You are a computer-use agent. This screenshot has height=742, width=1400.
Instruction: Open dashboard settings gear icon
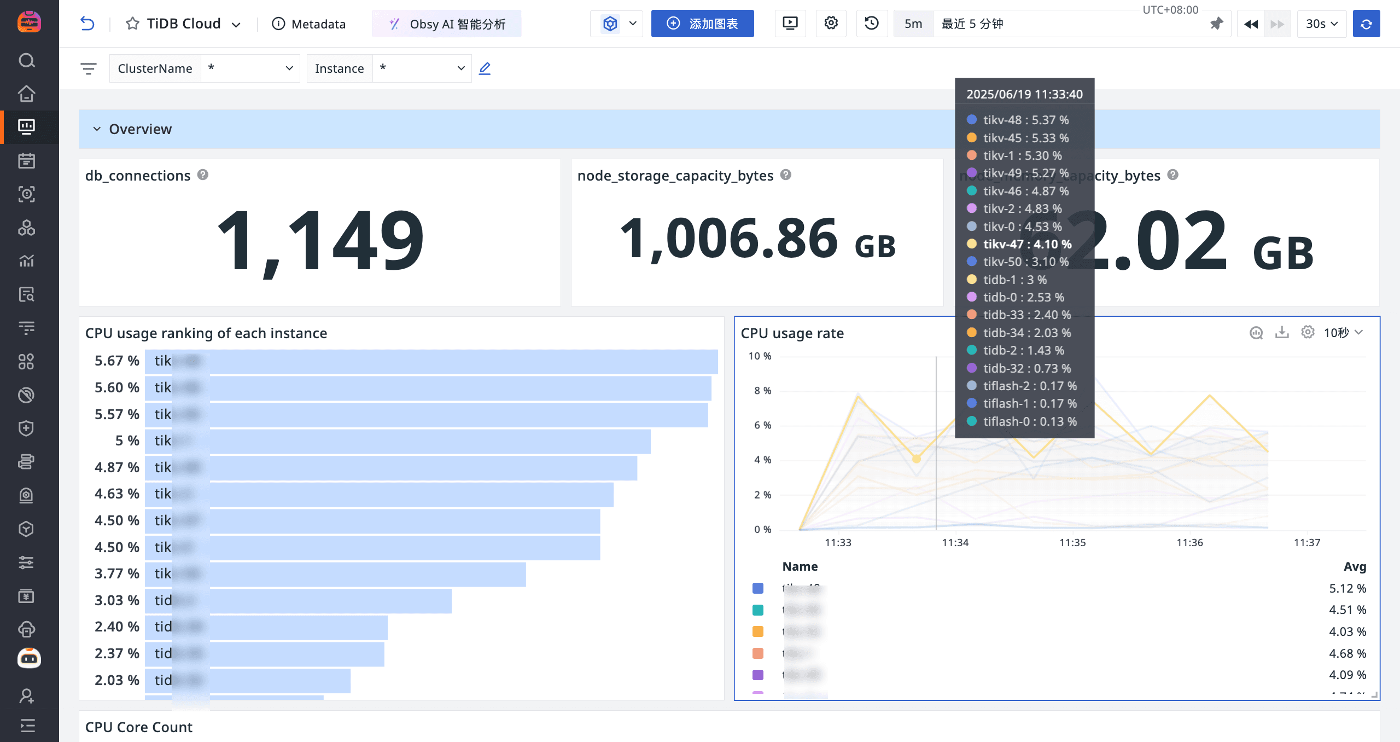click(x=831, y=24)
